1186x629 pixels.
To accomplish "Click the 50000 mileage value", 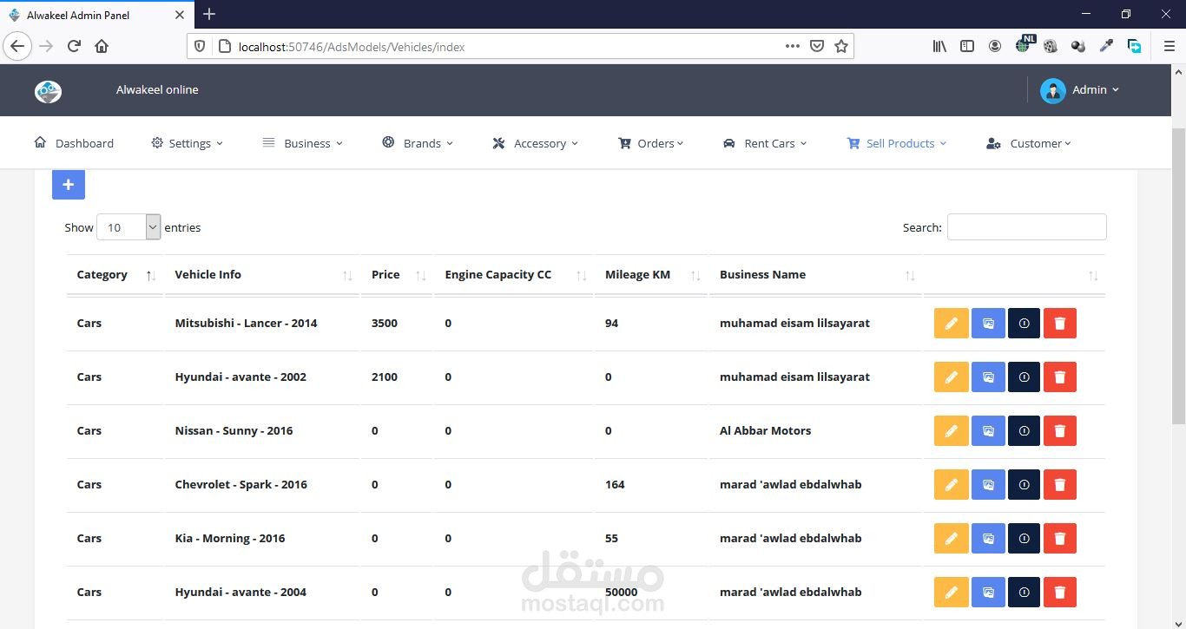I will [x=622, y=592].
